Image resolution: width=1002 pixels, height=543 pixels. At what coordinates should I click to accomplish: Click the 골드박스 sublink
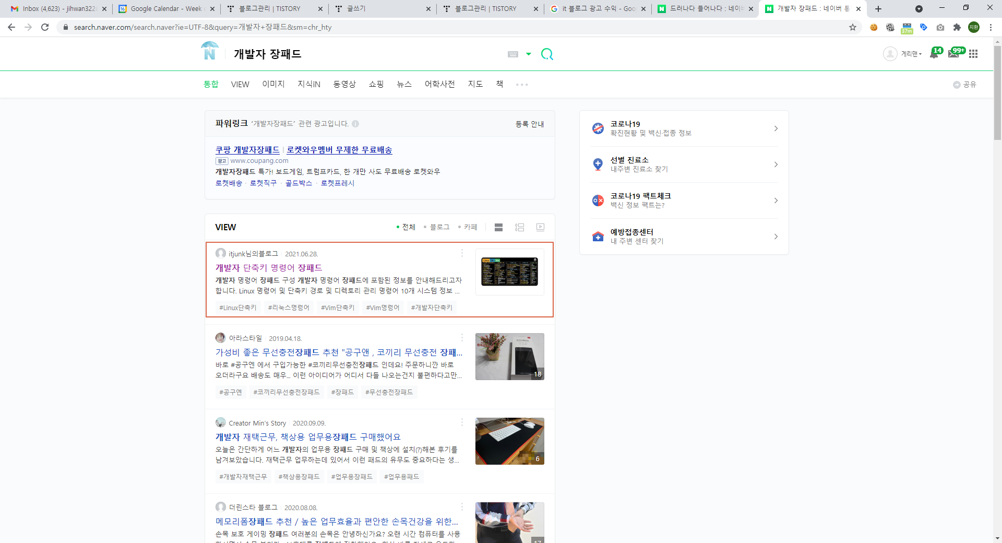pos(299,183)
